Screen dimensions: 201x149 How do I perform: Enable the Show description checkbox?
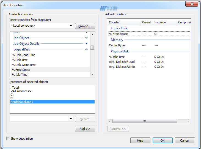[x=8, y=139]
